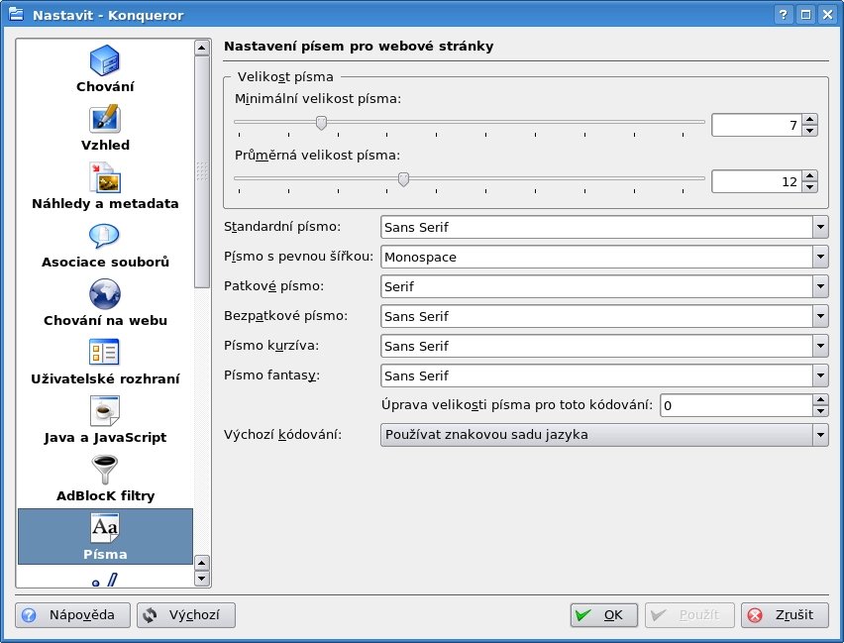Select the Písma Aa font icon

click(x=104, y=528)
